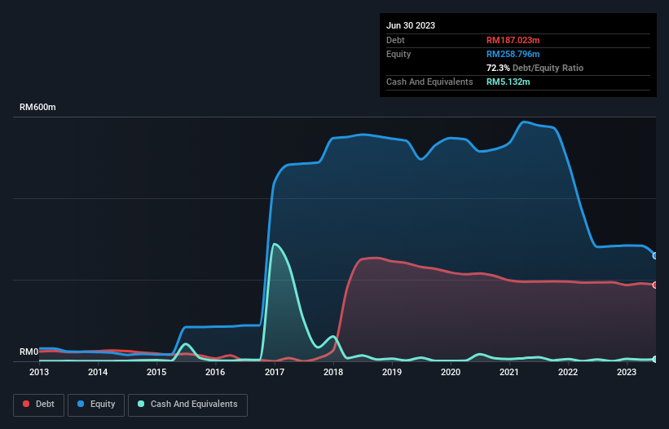Click the 2016 x-axis label
669x429 pixels.
click(x=215, y=372)
